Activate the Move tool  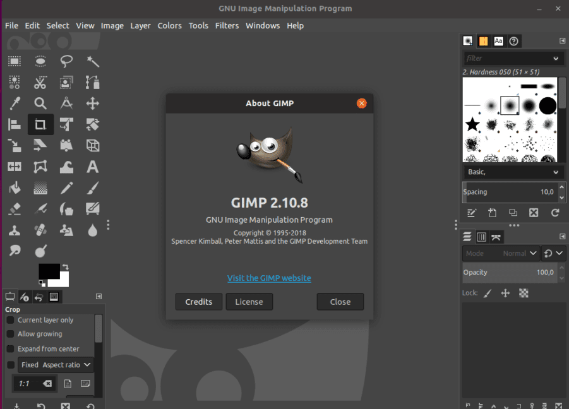click(92, 103)
